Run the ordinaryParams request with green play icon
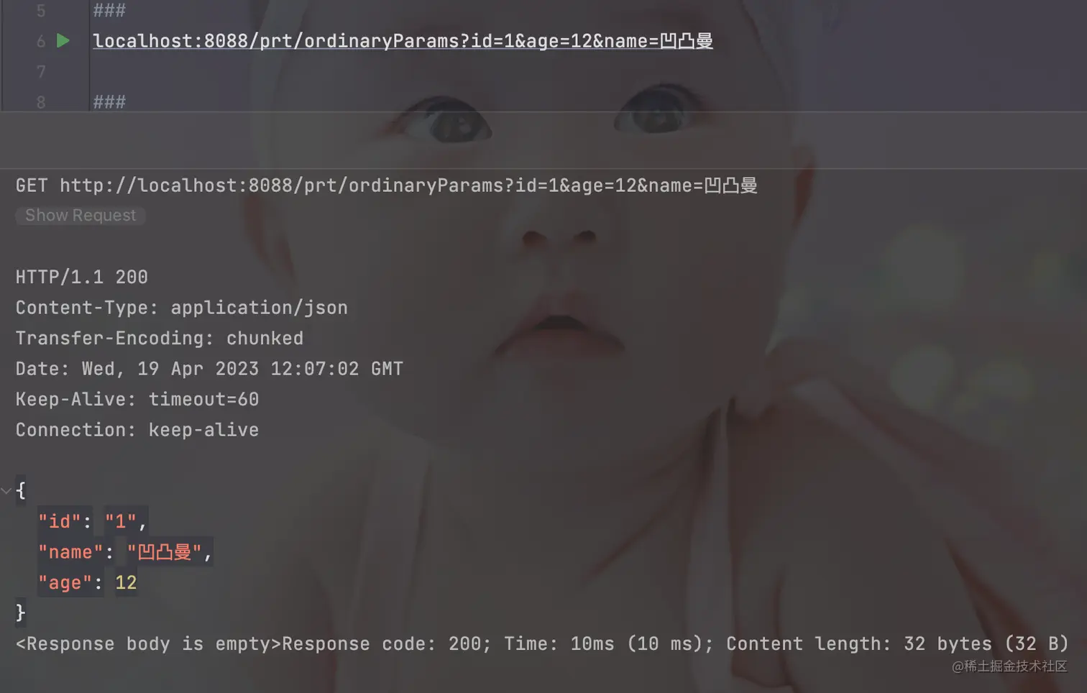The image size is (1087, 693). click(x=63, y=41)
